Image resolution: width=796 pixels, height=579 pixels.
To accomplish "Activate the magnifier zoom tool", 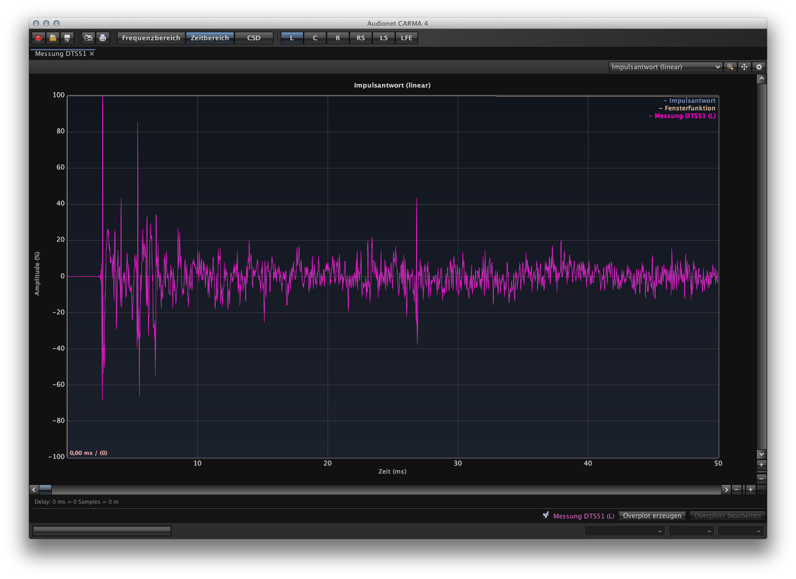I will coord(730,67).
